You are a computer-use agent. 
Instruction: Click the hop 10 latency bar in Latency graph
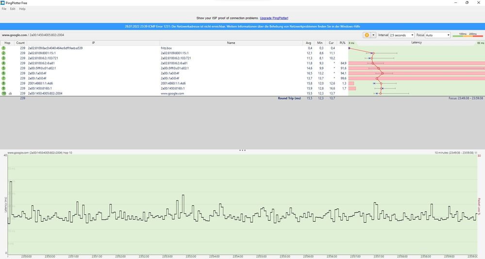(391, 93)
